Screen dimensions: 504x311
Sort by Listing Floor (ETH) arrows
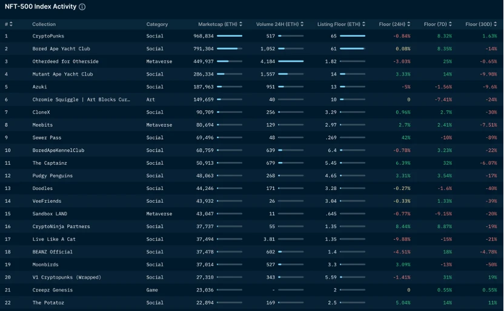click(x=363, y=24)
